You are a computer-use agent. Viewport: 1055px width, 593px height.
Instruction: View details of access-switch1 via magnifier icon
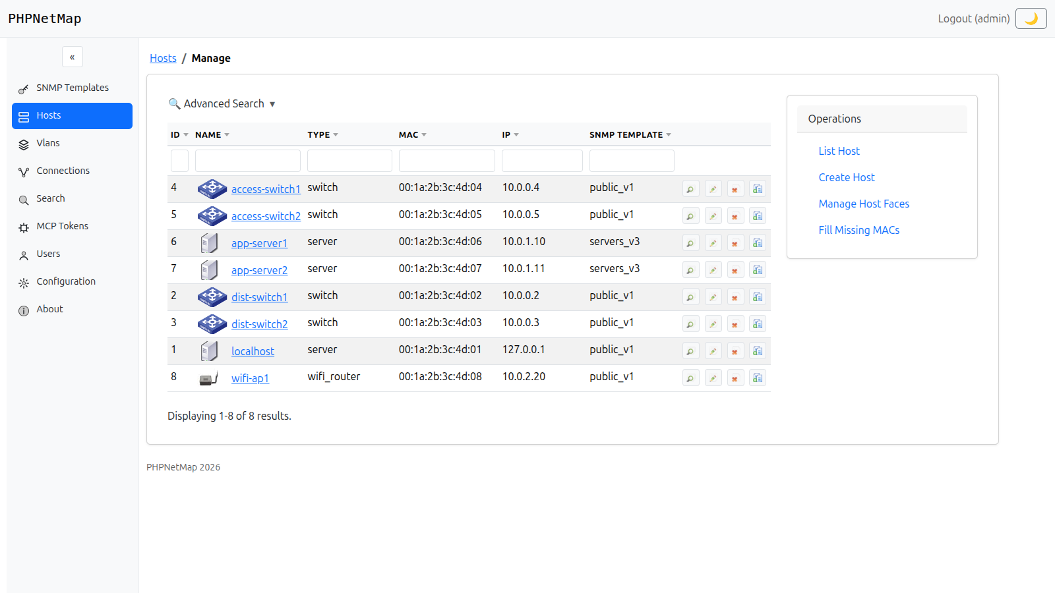point(690,189)
